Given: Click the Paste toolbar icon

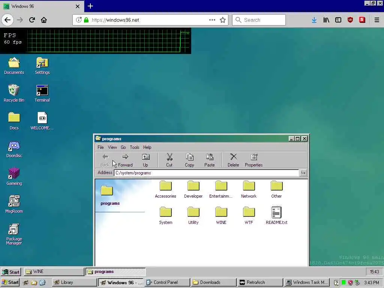Looking at the screenshot, I should tap(209, 160).
